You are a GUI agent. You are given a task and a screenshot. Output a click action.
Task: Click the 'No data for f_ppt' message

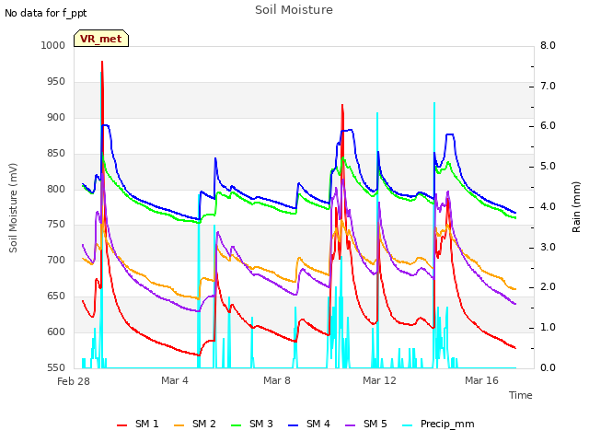(x=45, y=14)
